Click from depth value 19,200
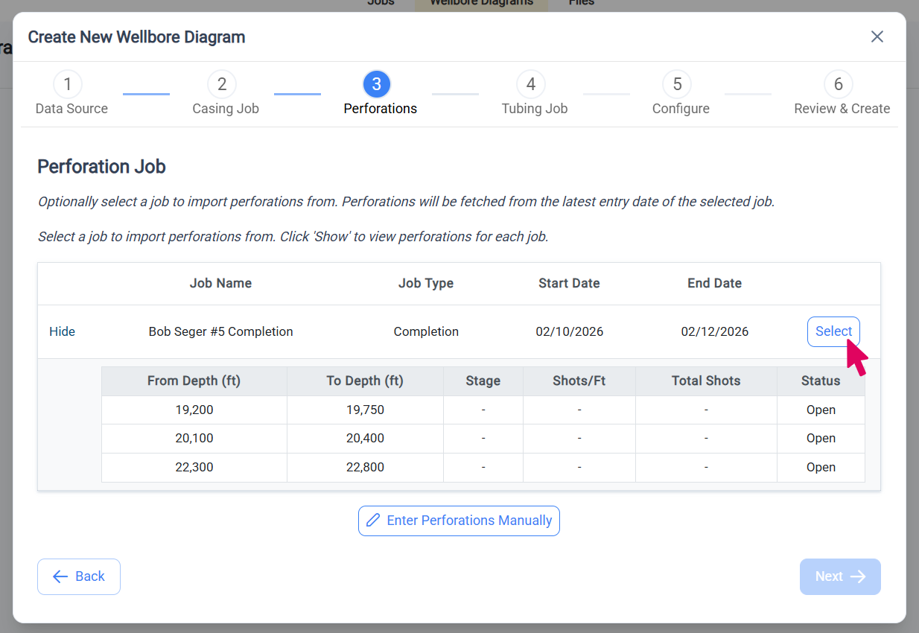 pyautogui.click(x=194, y=410)
